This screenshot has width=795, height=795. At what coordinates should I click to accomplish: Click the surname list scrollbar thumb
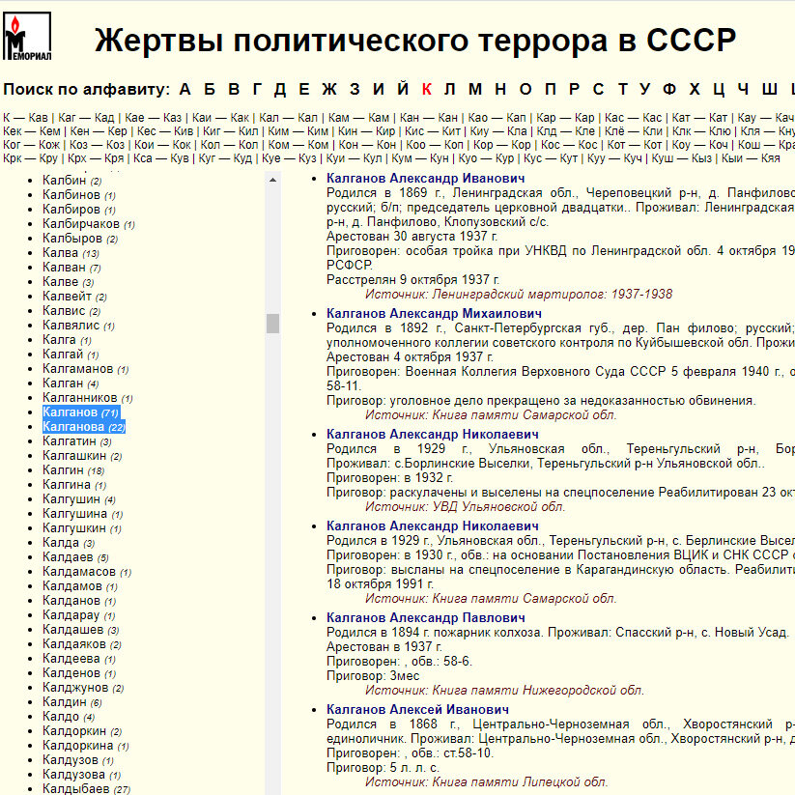pos(272,324)
